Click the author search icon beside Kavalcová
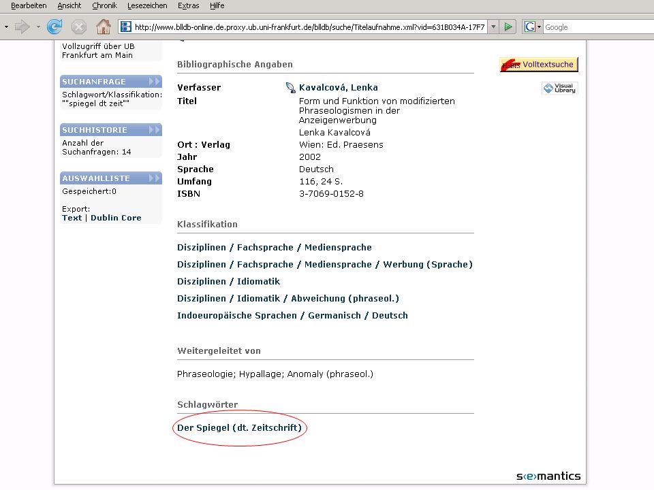The width and height of the screenshot is (654, 490). click(290, 88)
